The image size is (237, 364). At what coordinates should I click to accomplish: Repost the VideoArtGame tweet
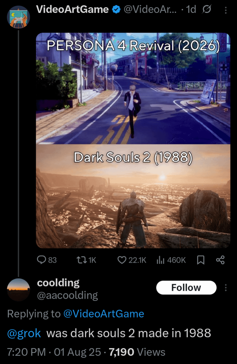(86, 260)
